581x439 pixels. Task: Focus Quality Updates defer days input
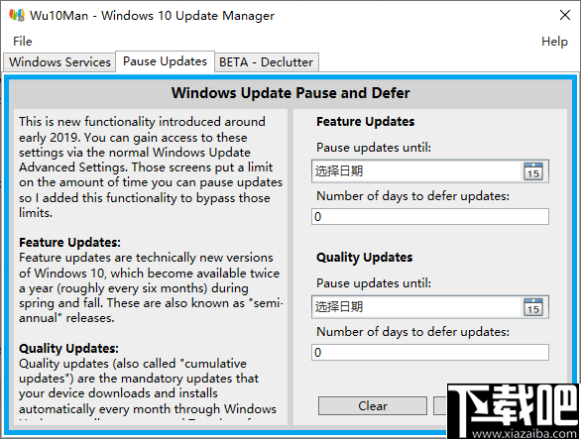tap(430, 353)
